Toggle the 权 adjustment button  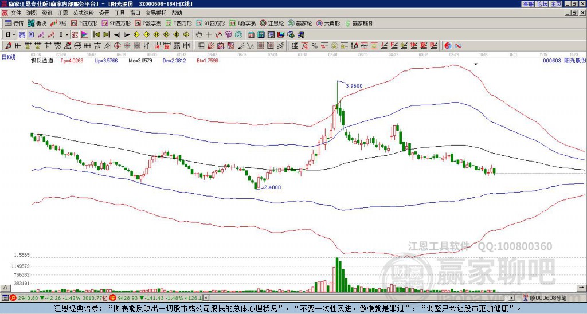(x=75, y=35)
